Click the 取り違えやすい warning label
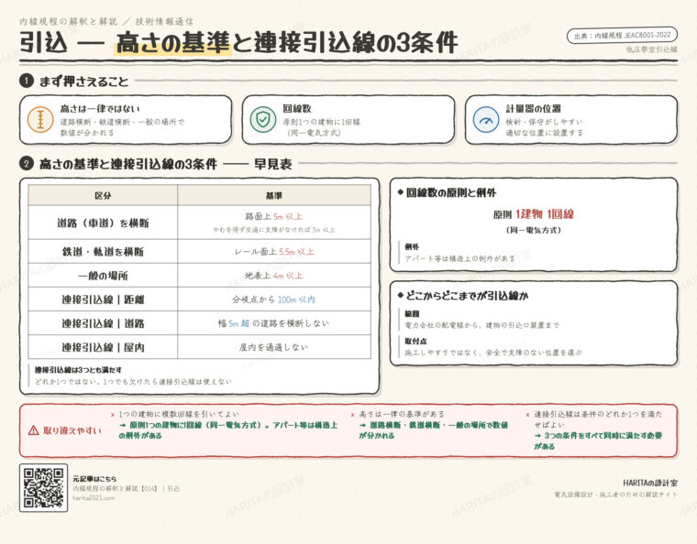The image size is (697, 544). (x=72, y=430)
